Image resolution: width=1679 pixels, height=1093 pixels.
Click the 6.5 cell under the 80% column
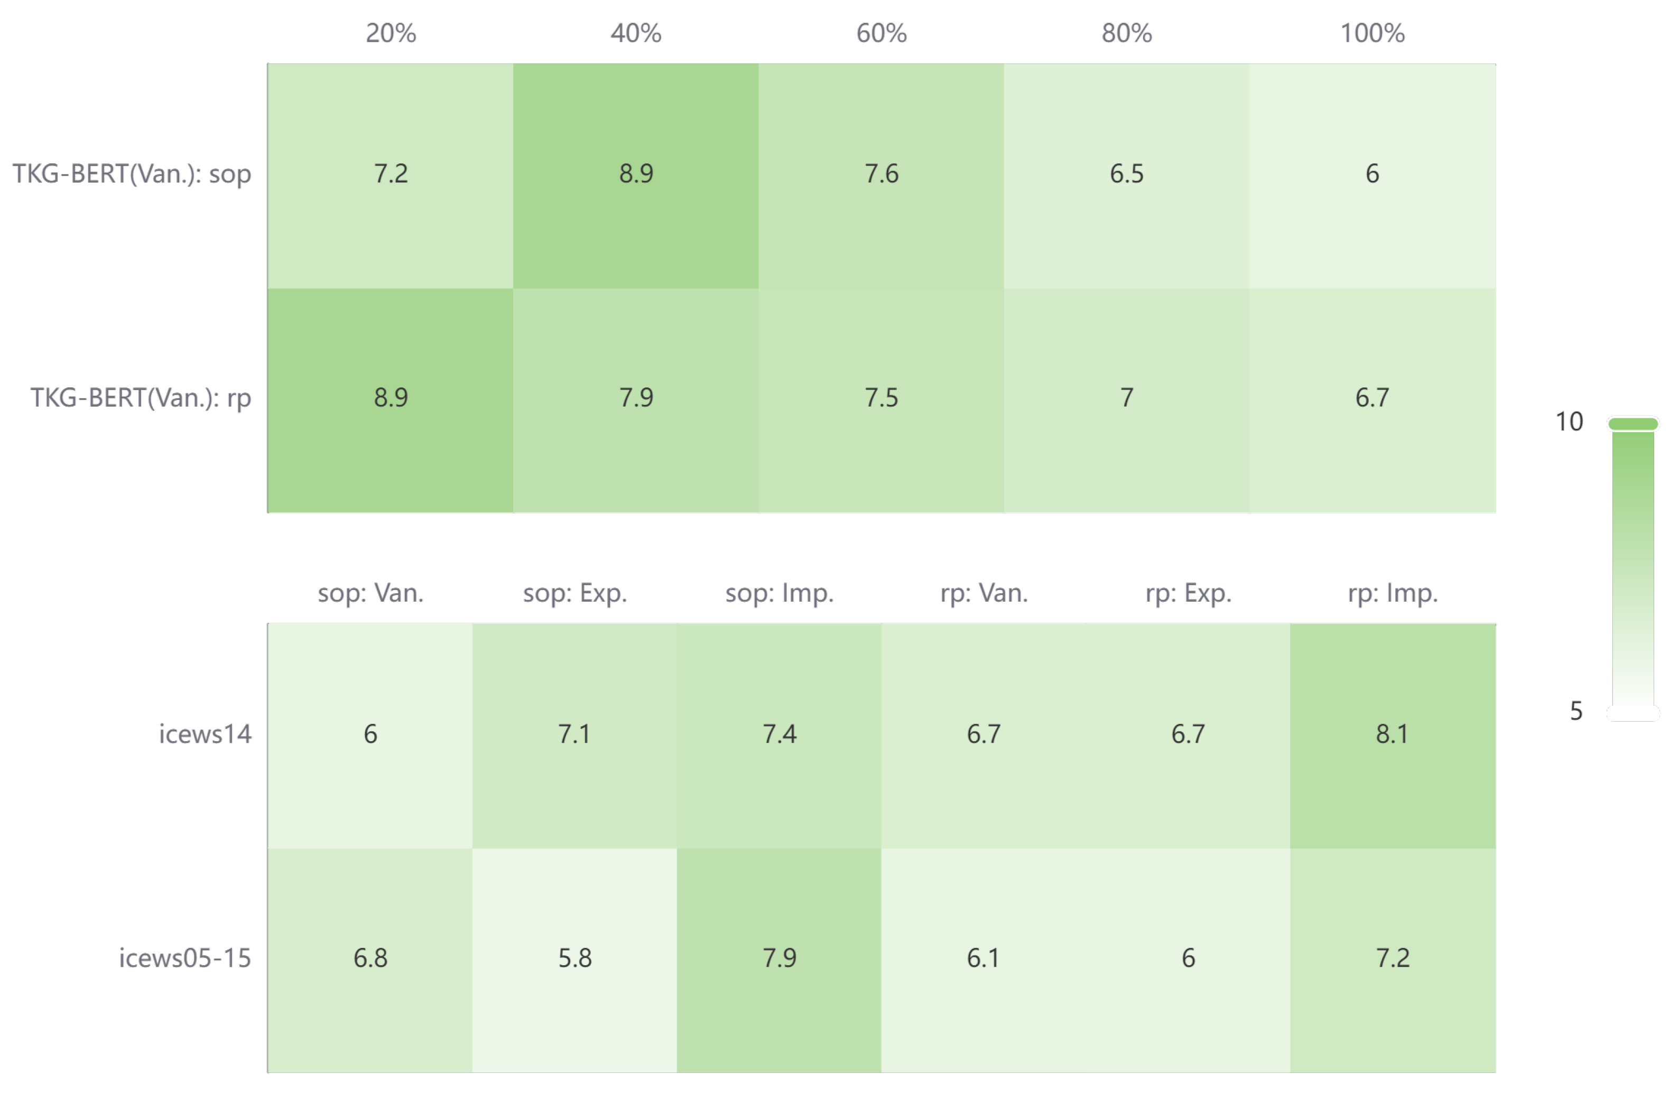[x=1127, y=175]
